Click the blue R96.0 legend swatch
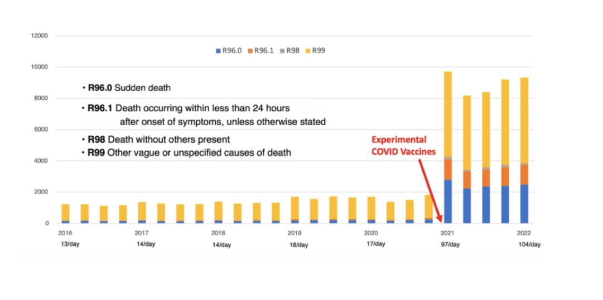 218,51
